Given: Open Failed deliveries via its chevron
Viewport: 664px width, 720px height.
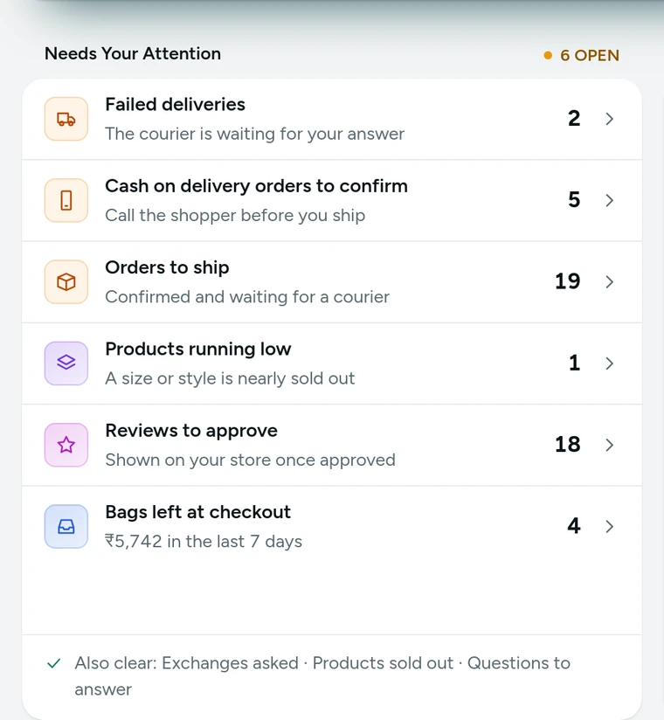Looking at the screenshot, I should coord(609,119).
